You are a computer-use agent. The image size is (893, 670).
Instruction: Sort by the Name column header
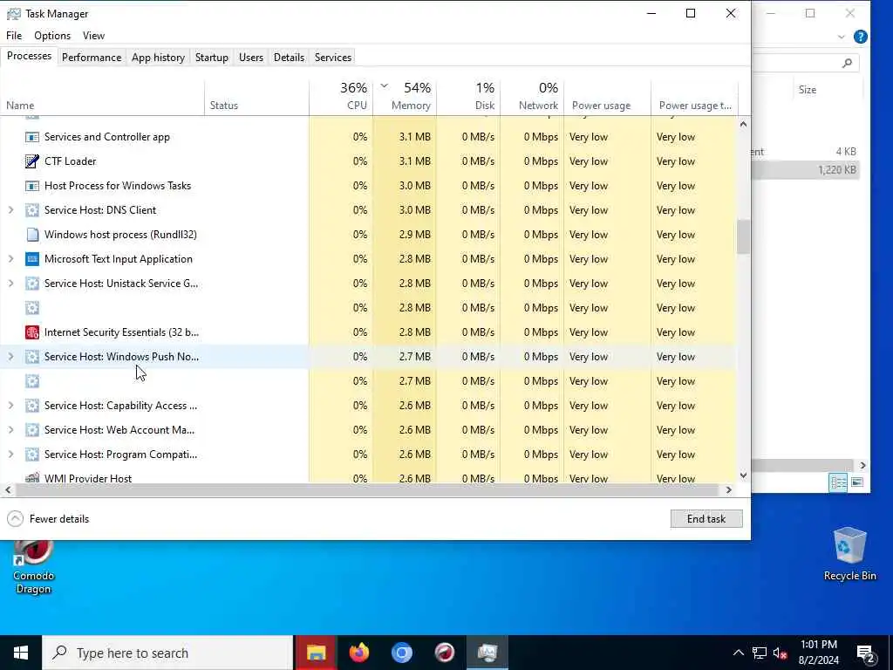point(103,97)
